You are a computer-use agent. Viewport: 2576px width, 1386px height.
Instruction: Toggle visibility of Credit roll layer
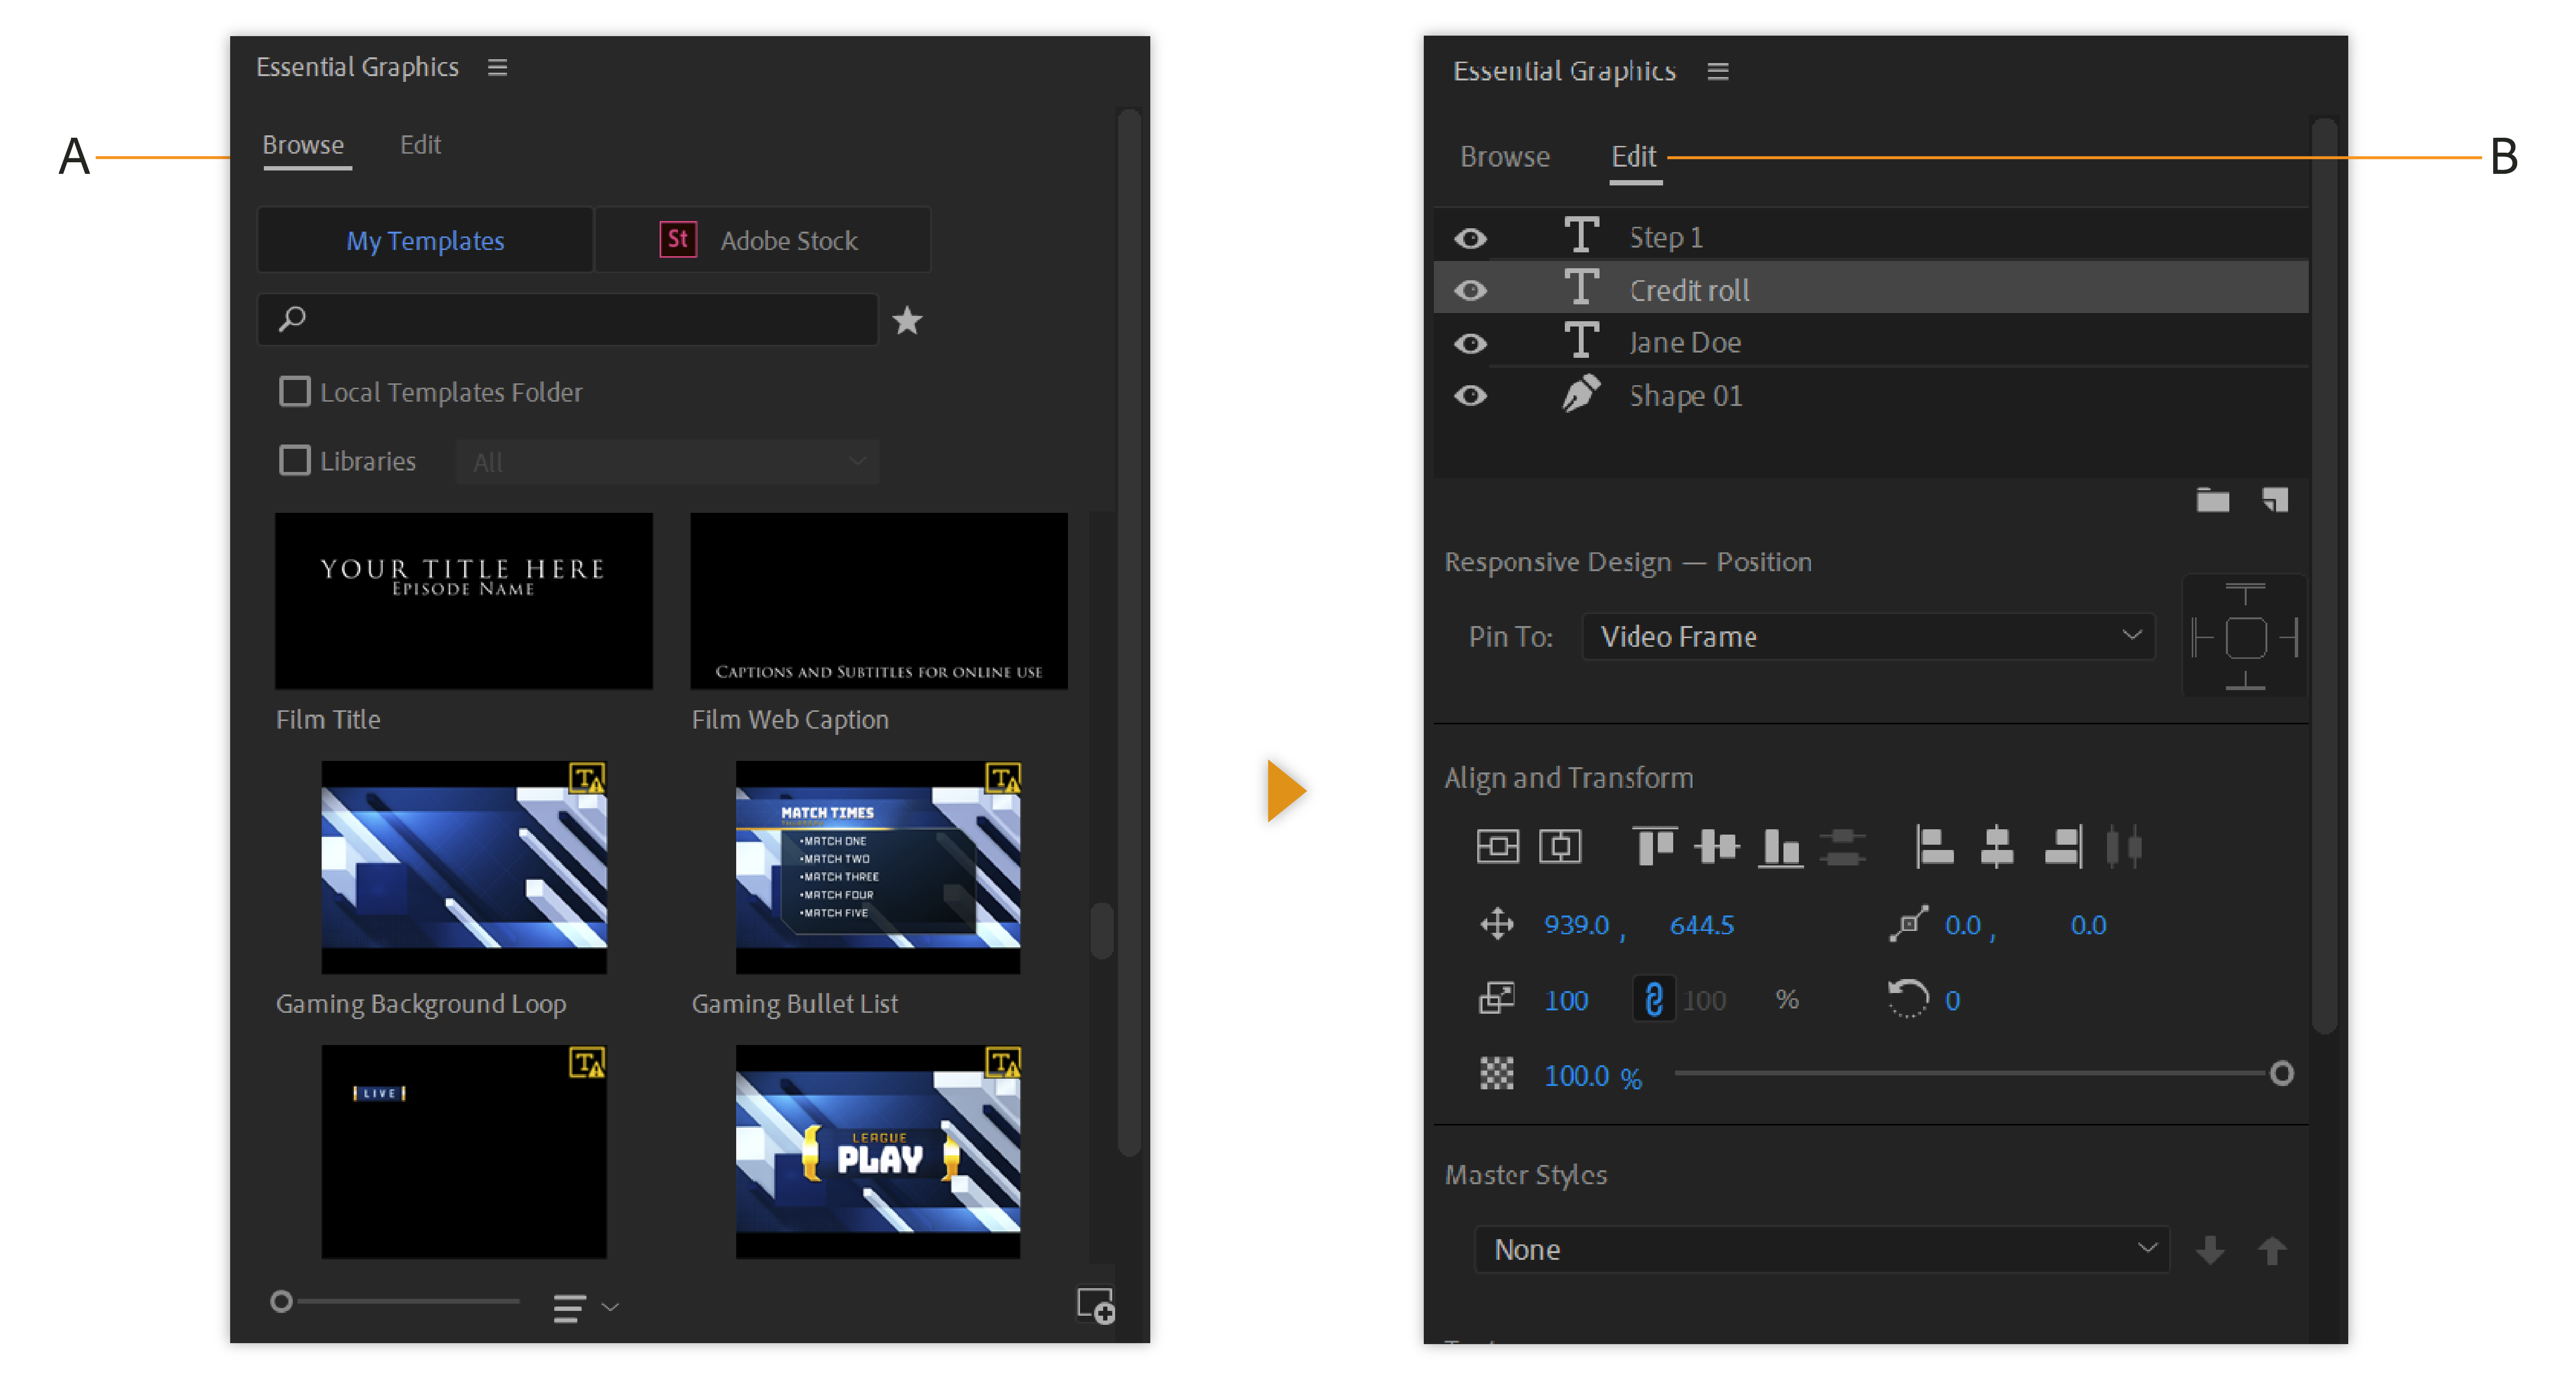(x=1472, y=290)
